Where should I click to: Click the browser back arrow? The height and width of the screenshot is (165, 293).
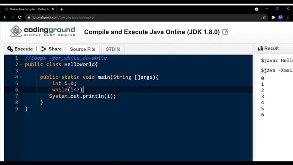5,17
